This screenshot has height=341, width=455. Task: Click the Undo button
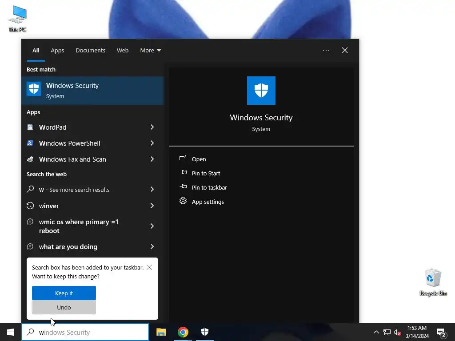click(x=64, y=307)
